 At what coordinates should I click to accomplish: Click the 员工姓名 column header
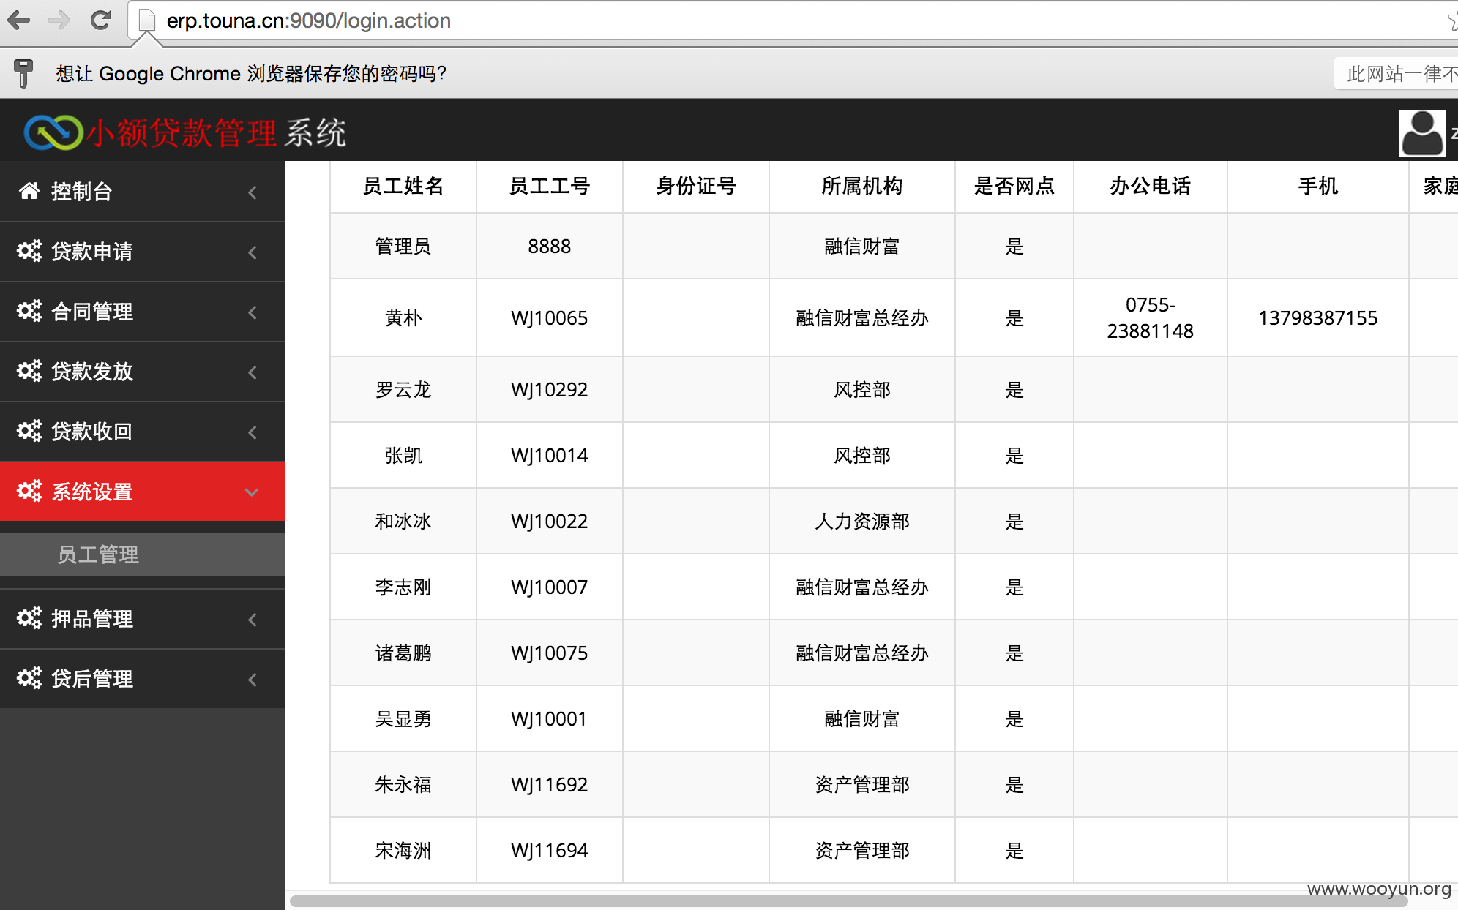click(x=403, y=187)
